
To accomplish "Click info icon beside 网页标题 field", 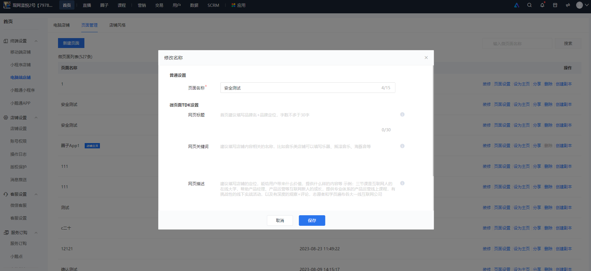I will (x=402, y=115).
